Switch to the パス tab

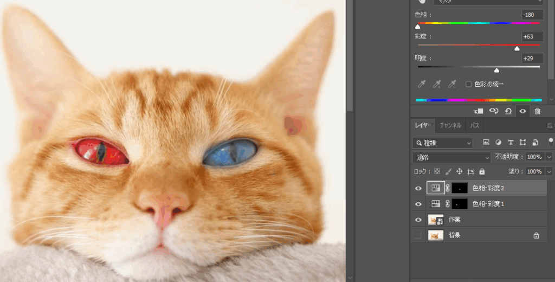pyautogui.click(x=474, y=126)
